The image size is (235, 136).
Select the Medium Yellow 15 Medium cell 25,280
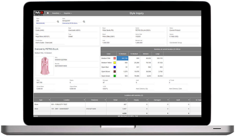134,62
